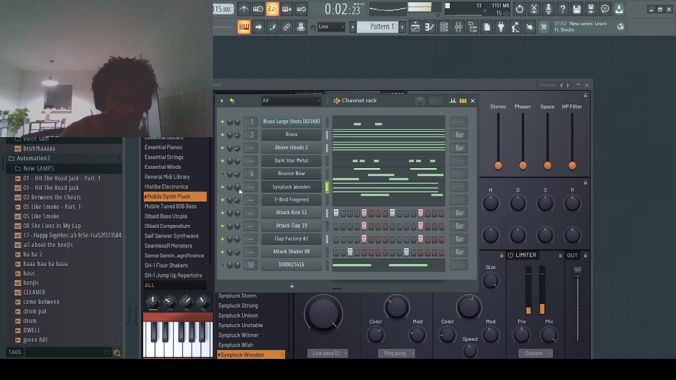Click the stamp tool icon in toolbar

coord(301,27)
